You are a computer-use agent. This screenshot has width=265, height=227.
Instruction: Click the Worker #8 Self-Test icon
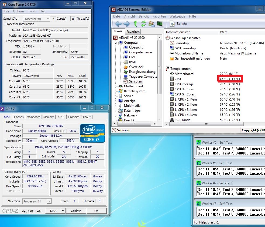(199, 204)
